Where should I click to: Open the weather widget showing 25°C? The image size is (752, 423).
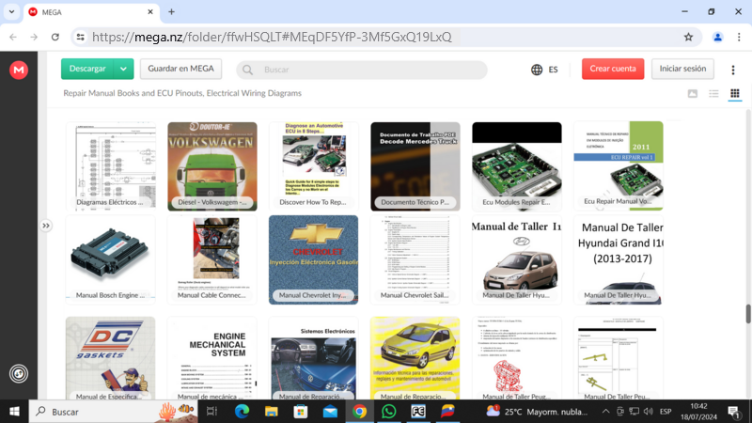tap(537, 412)
